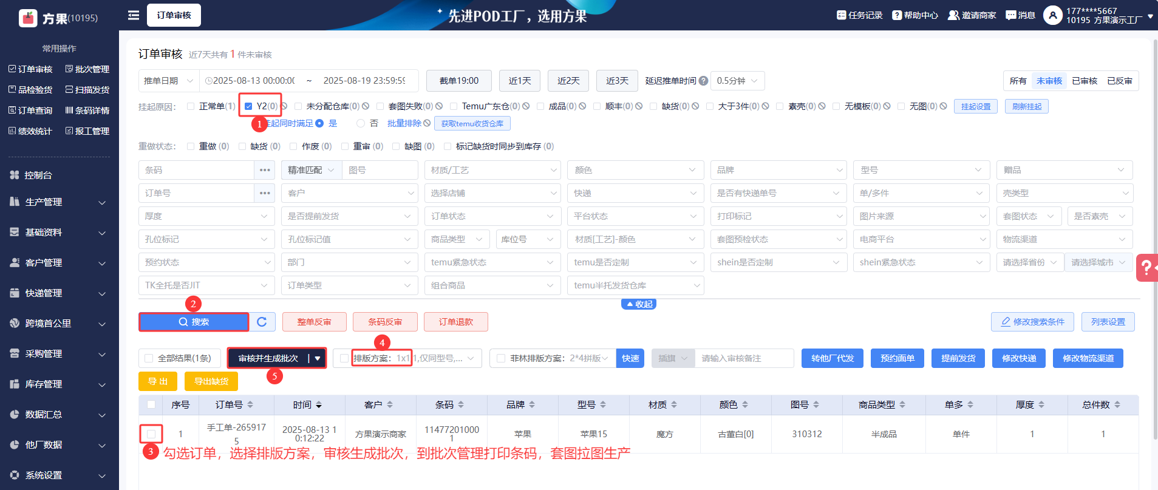
Task: Check the 重做 (0) status checkbox
Action: coord(191,146)
